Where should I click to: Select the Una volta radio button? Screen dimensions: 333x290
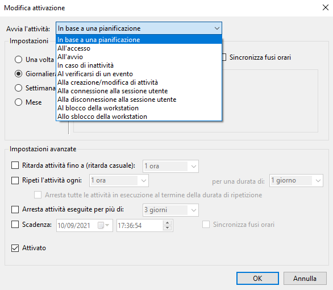pyautogui.click(x=19, y=60)
